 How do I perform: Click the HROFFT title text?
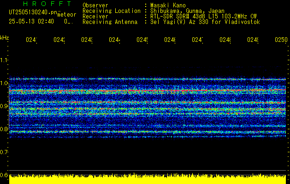coord(47,4)
